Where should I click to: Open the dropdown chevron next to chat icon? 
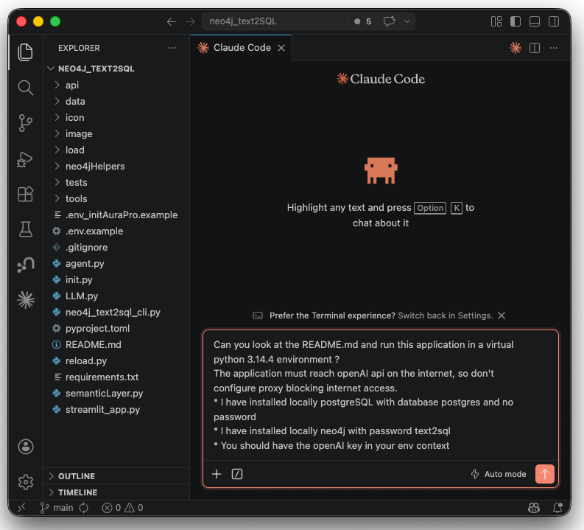coord(407,21)
